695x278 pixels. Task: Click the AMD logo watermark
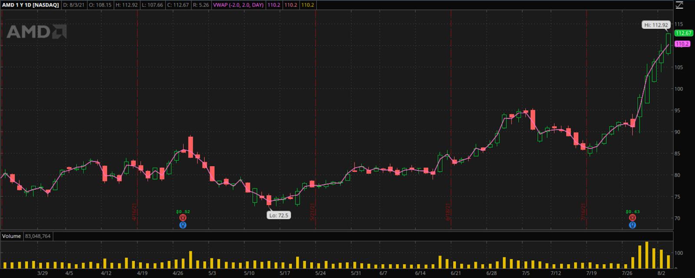tap(36, 32)
